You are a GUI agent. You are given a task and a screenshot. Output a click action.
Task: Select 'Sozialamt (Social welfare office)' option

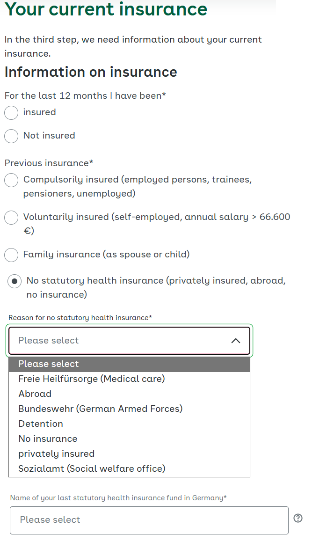pyautogui.click(x=130, y=468)
